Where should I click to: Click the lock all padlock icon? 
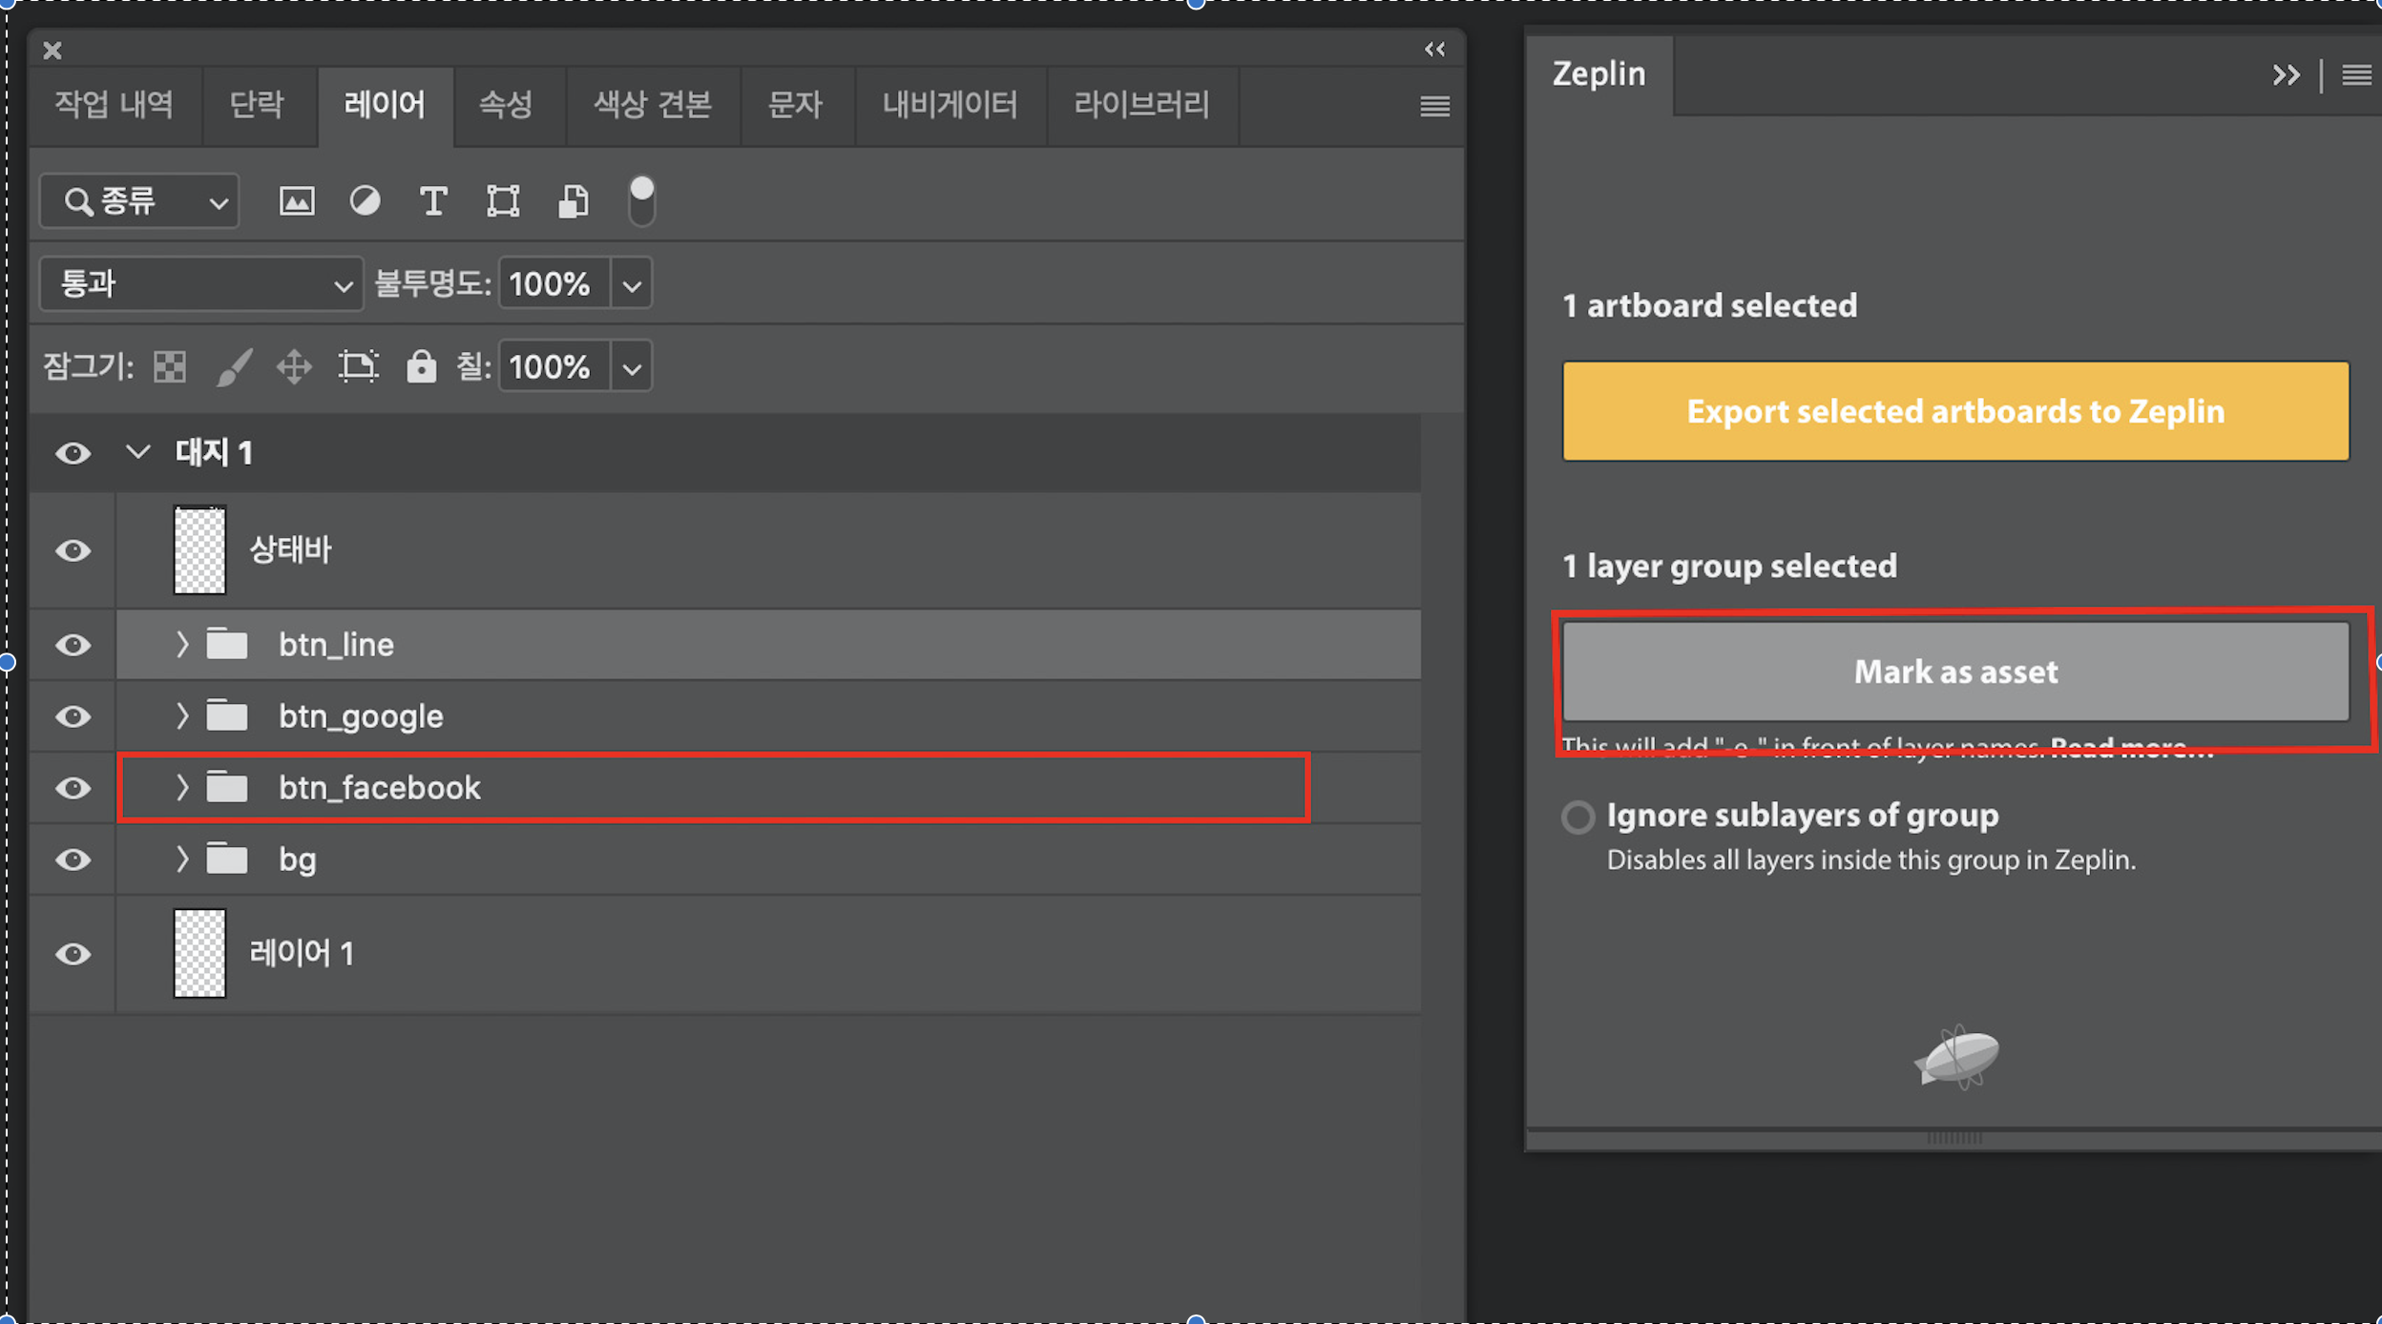(421, 367)
